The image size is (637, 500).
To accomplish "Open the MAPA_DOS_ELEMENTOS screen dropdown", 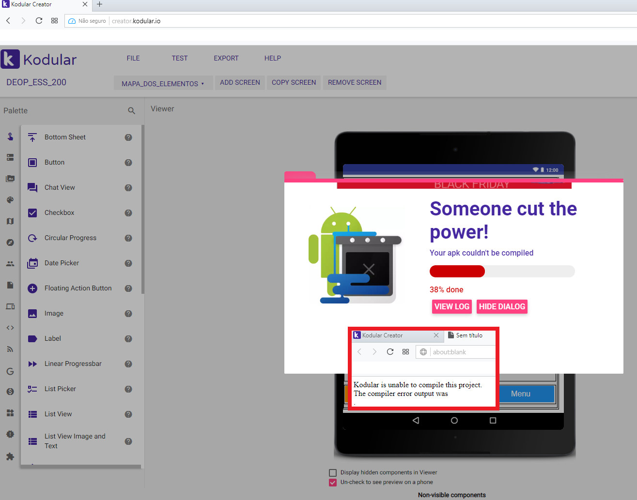I will (163, 82).
